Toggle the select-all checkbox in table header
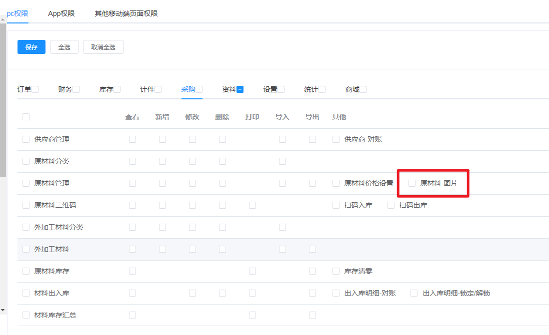Viewport: 549px width, 335px height. (x=26, y=117)
